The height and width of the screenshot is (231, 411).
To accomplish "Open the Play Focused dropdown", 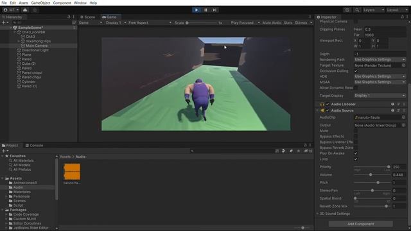I will [x=245, y=23].
